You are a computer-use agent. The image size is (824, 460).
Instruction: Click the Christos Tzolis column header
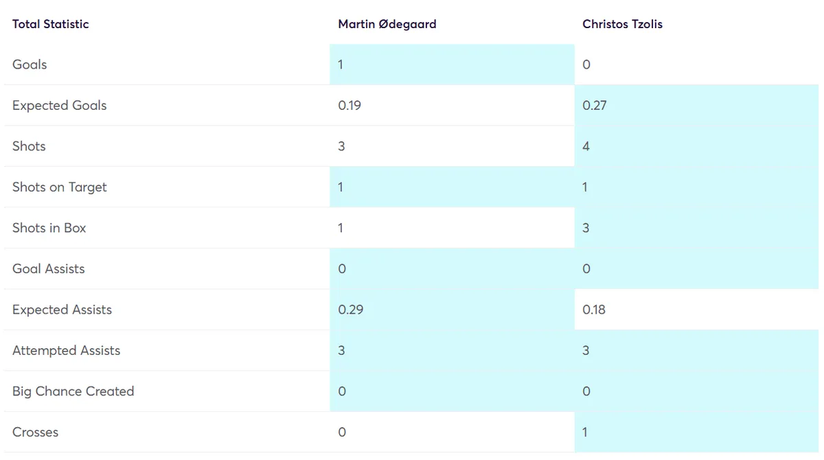click(623, 24)
